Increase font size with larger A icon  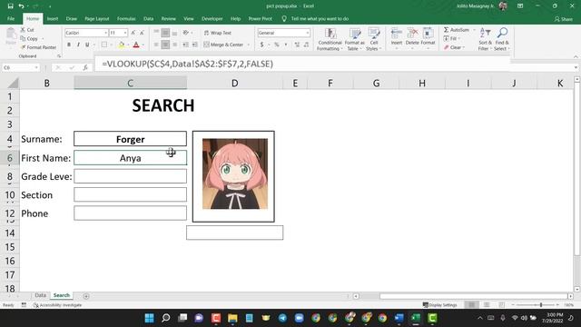[x=133, y=33]
